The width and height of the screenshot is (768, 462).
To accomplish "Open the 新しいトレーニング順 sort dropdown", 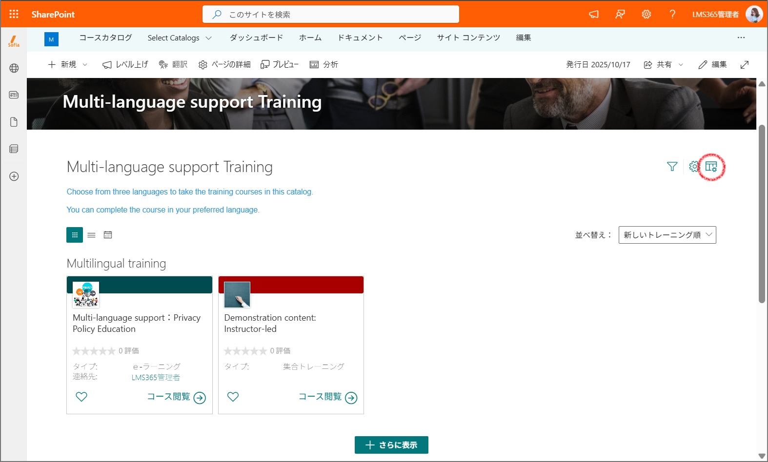I will coord(667,235).
